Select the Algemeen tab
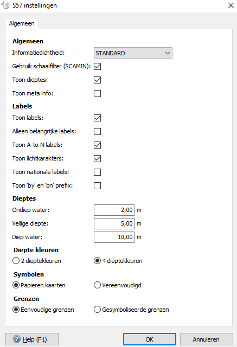237x347 pixels. click(22, 23)
